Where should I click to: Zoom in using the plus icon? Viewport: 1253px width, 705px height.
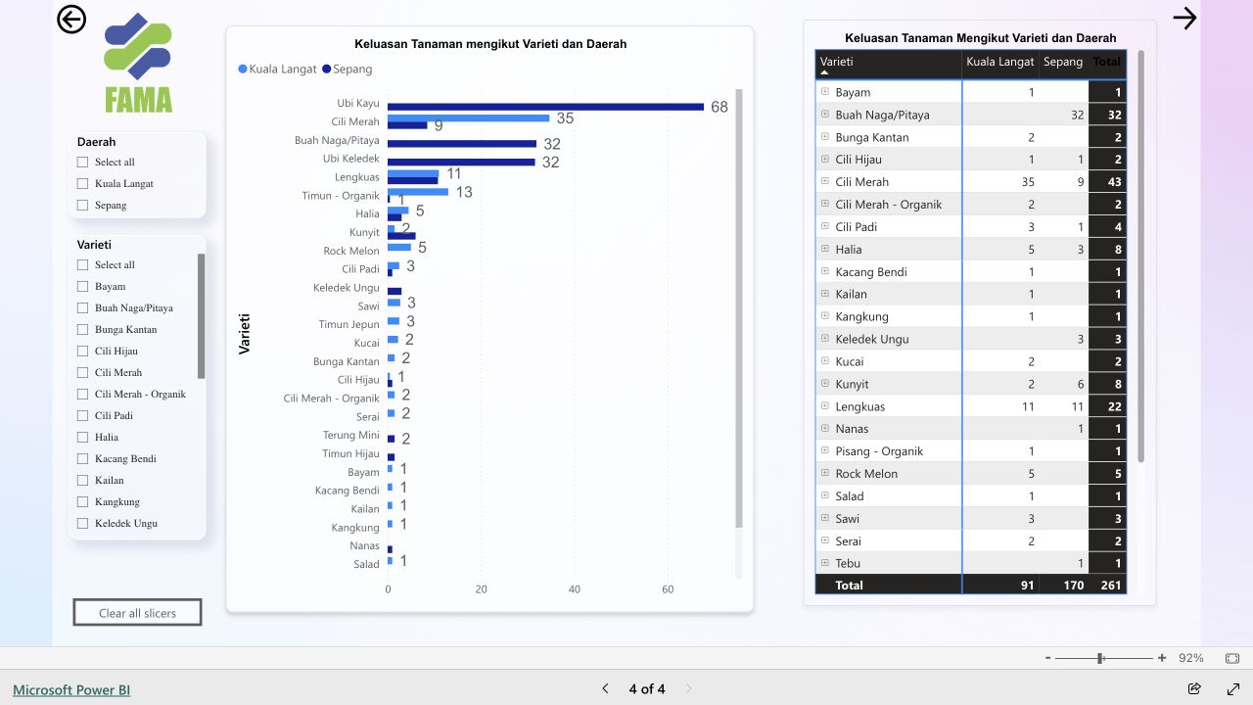[x=1162, y=658]
